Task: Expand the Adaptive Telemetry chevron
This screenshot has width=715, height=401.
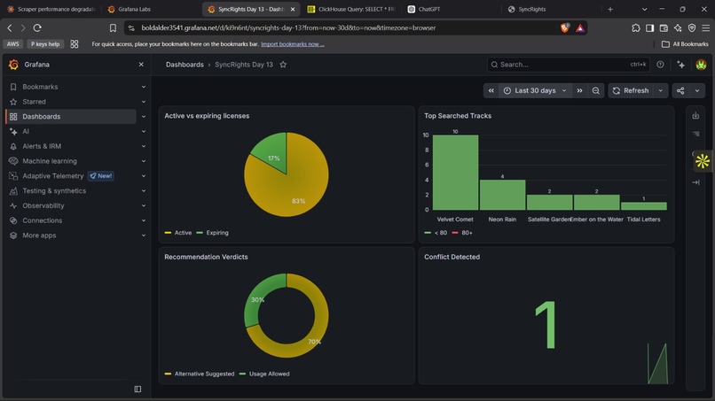Action: 144,175
